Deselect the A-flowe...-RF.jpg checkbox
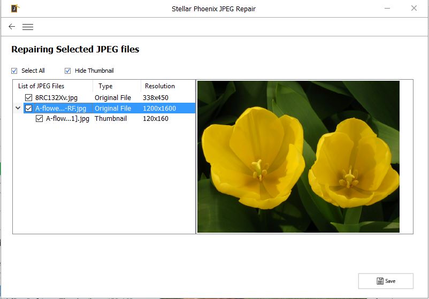 [29, 108]
